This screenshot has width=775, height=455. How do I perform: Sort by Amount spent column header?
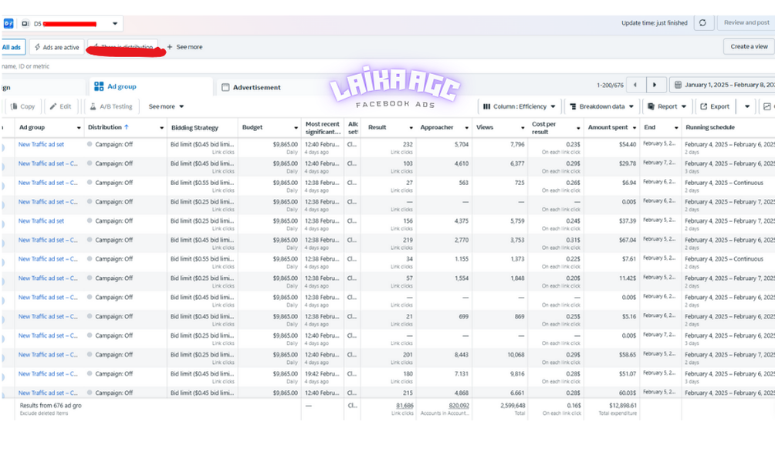pyautogui.click(x=607, y=127)
